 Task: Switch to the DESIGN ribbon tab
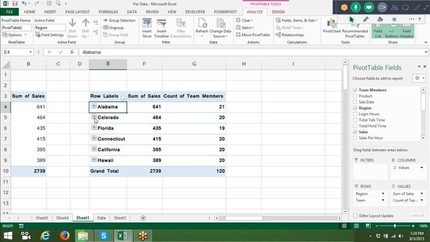click(278, 12)
